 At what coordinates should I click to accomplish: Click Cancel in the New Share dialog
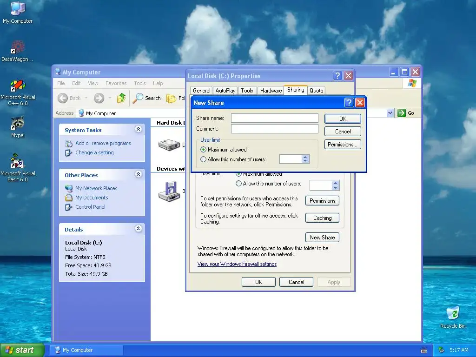coord(343,132)
